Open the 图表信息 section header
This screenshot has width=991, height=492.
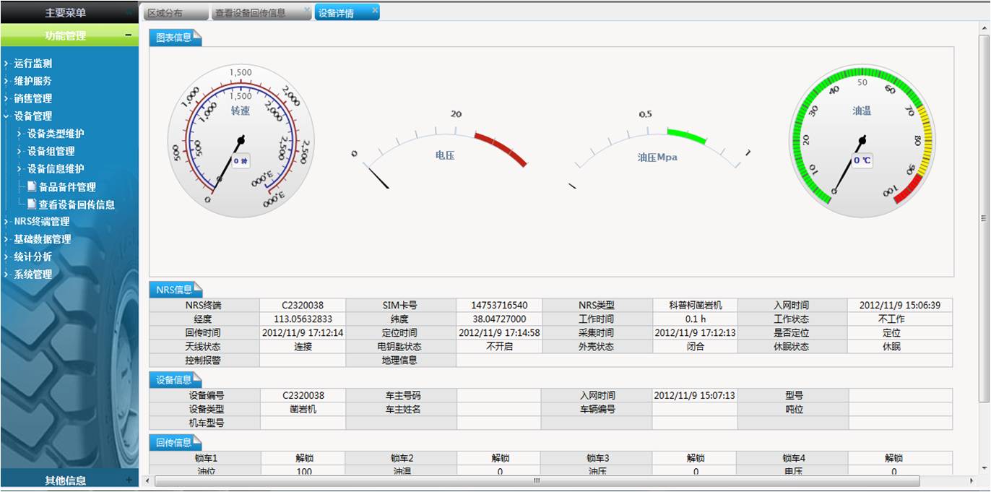pos(175,38)
